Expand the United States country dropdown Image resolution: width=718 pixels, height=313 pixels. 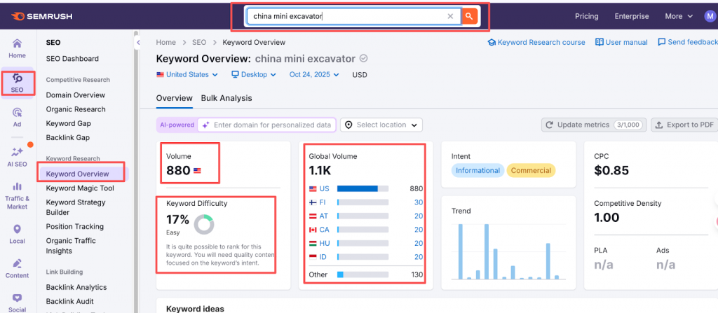coord(187,74)
